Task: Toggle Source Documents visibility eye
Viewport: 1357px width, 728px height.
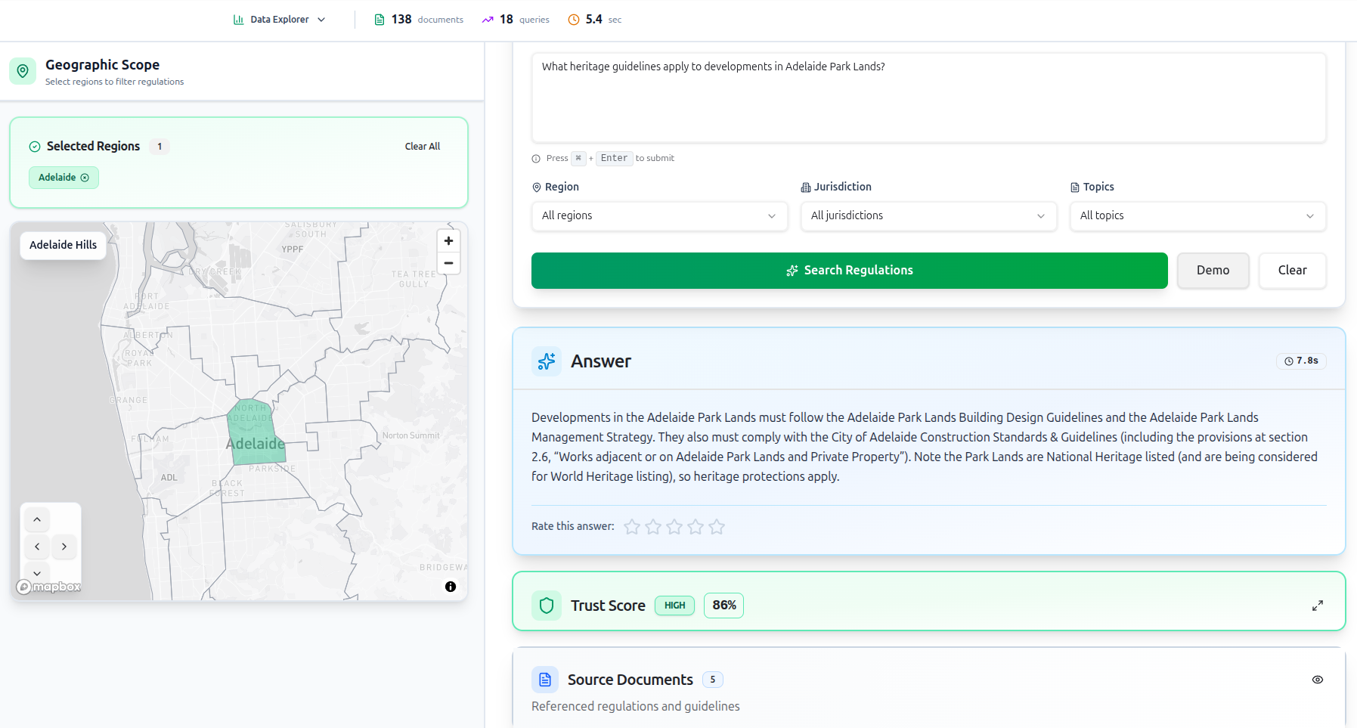Action: tap(1317, 680)
